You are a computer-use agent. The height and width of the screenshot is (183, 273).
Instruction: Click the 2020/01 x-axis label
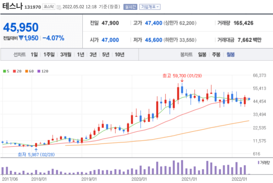[x=139, y=179]
